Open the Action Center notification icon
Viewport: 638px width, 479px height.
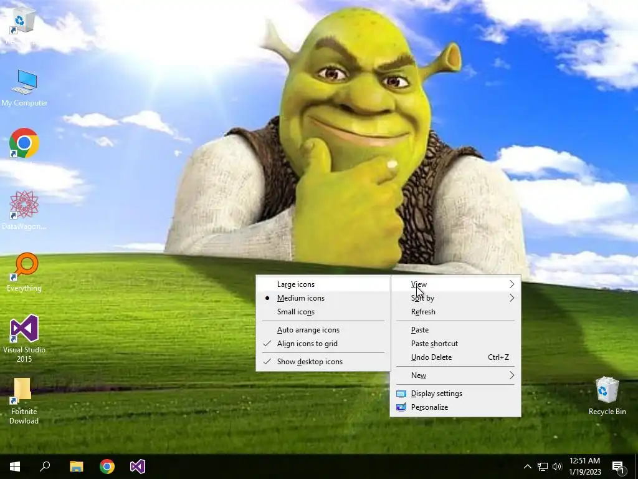click(619, 467)
